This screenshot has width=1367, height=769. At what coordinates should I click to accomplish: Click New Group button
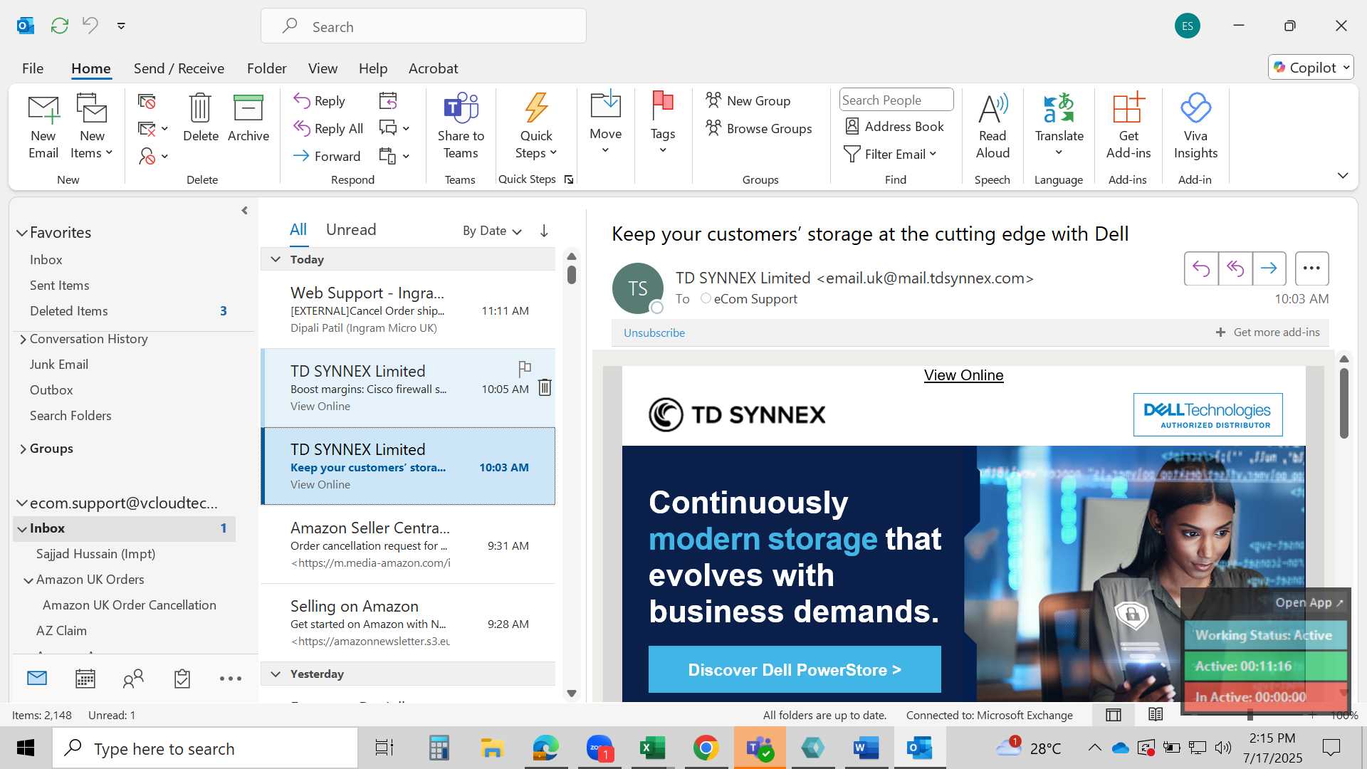click(x=748, y=100)
